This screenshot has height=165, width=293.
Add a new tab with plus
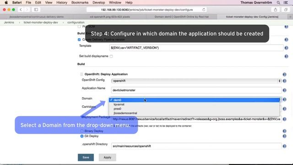tap(290, 17)
